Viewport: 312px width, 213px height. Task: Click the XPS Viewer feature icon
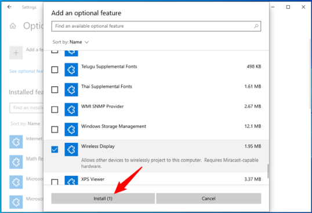tap(71, 181)
